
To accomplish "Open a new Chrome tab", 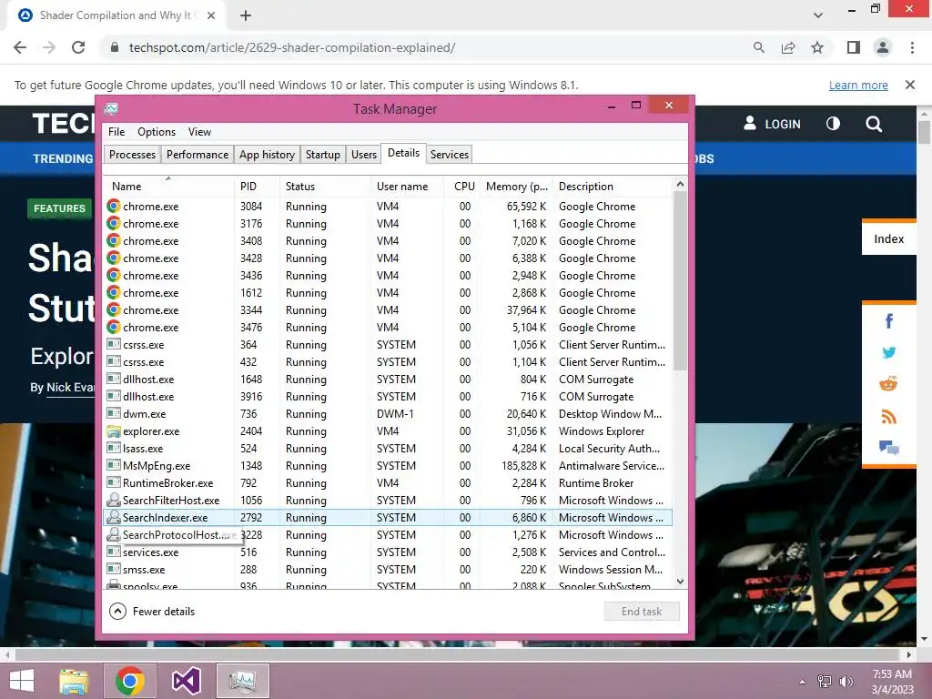I will click(246, 15).
